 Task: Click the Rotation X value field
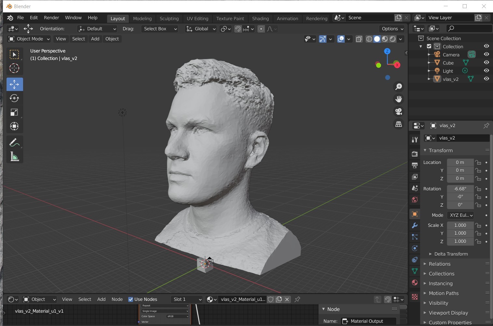click(x=460, y=189)
